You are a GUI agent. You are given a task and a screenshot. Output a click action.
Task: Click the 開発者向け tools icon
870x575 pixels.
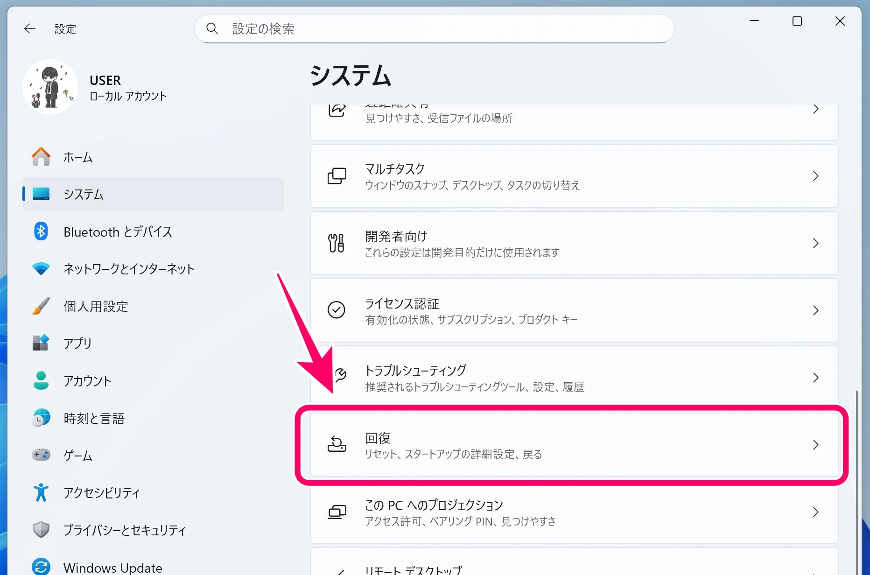click(x=337, y=243)
